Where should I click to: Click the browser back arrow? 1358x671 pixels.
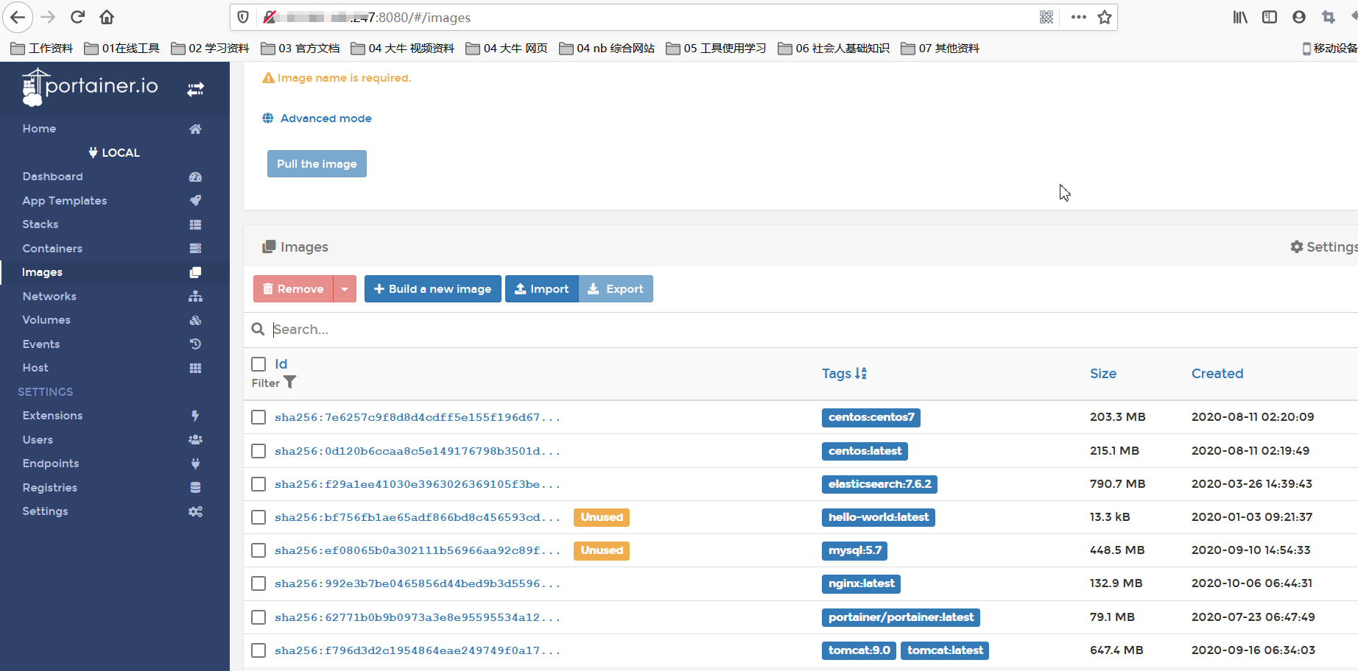pyautogui.click(x=18, y=17)
